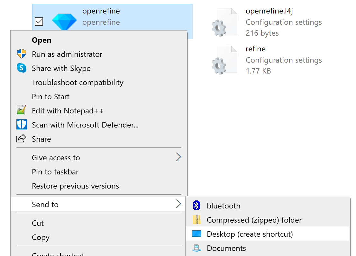Click the Run as administrator shield icon
Viewport: 356px width, 256px height.
tap(21, 54)
